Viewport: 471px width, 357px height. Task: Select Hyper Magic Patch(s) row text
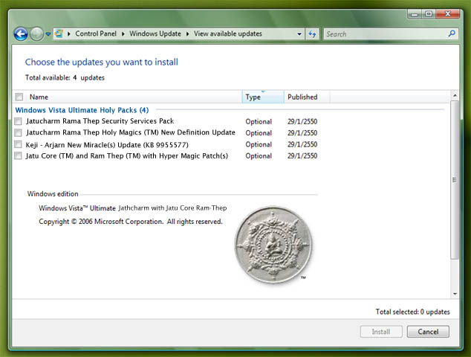pyautogui.click(x=127, y=155)
